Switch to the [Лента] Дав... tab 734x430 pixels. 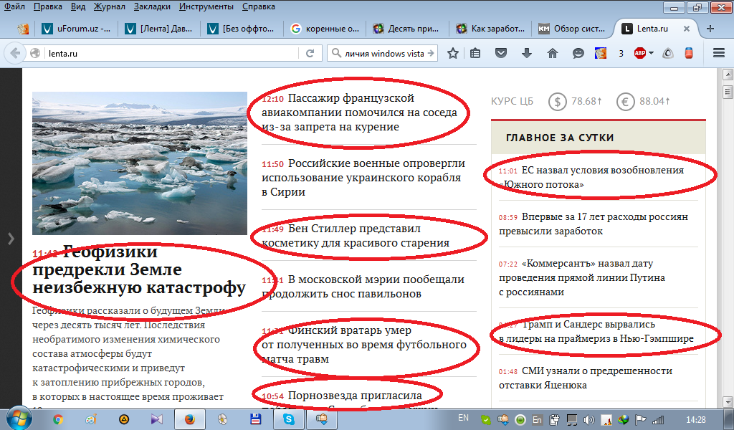[x=159, y=29]
